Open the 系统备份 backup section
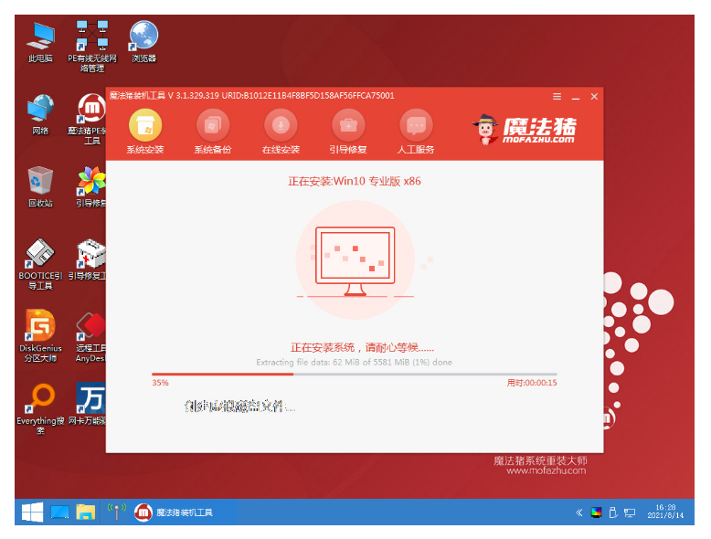 212,125
